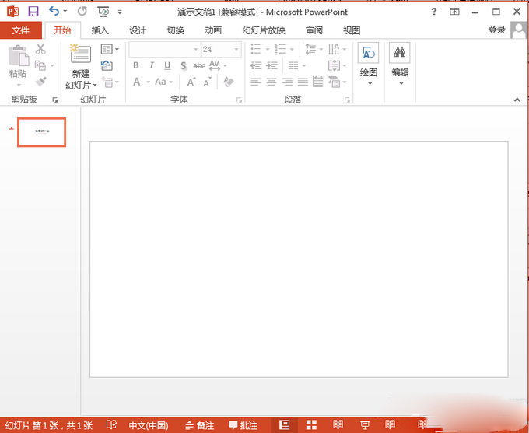Toggle Justify paragraph alignment
The height and width of the screenshot is (433, 529).
303,82
